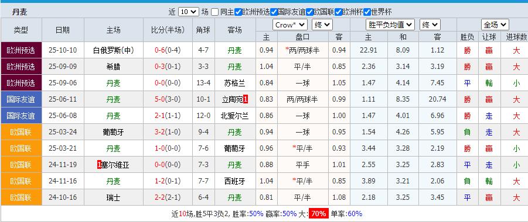The width and height of the screenshot is (528, 222).
Task: Open the 胜平负均值 dropdown
Action: point(390,25)
